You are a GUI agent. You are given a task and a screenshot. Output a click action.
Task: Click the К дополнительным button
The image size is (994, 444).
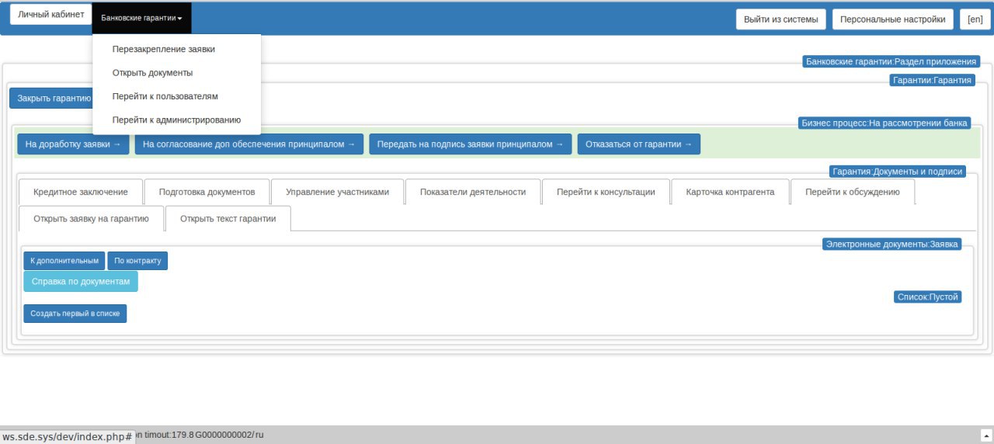pyautogui.click(x=64, y=261)
